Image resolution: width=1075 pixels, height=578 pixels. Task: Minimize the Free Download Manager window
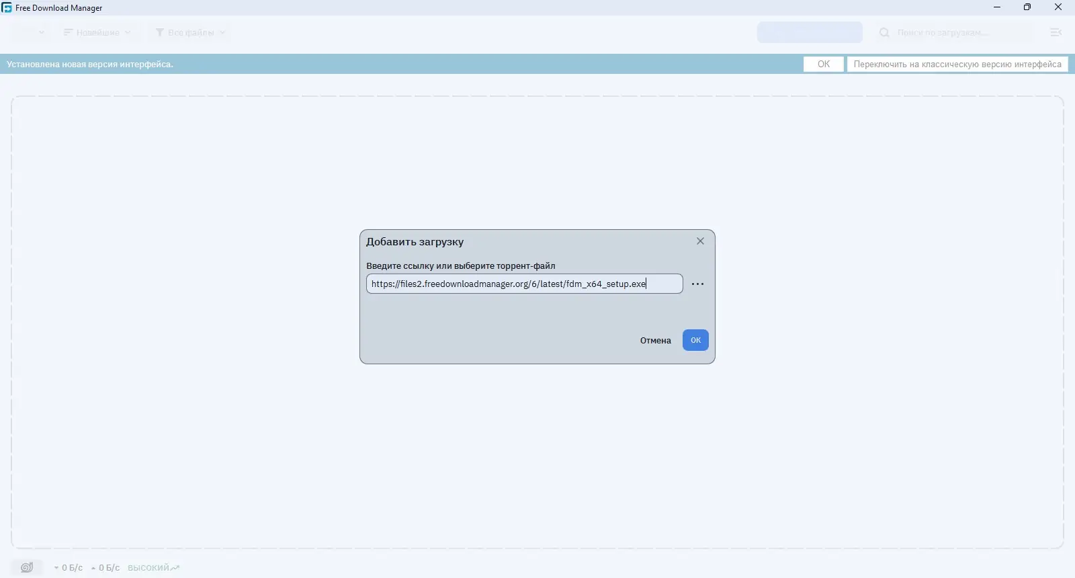click(997, 7)
